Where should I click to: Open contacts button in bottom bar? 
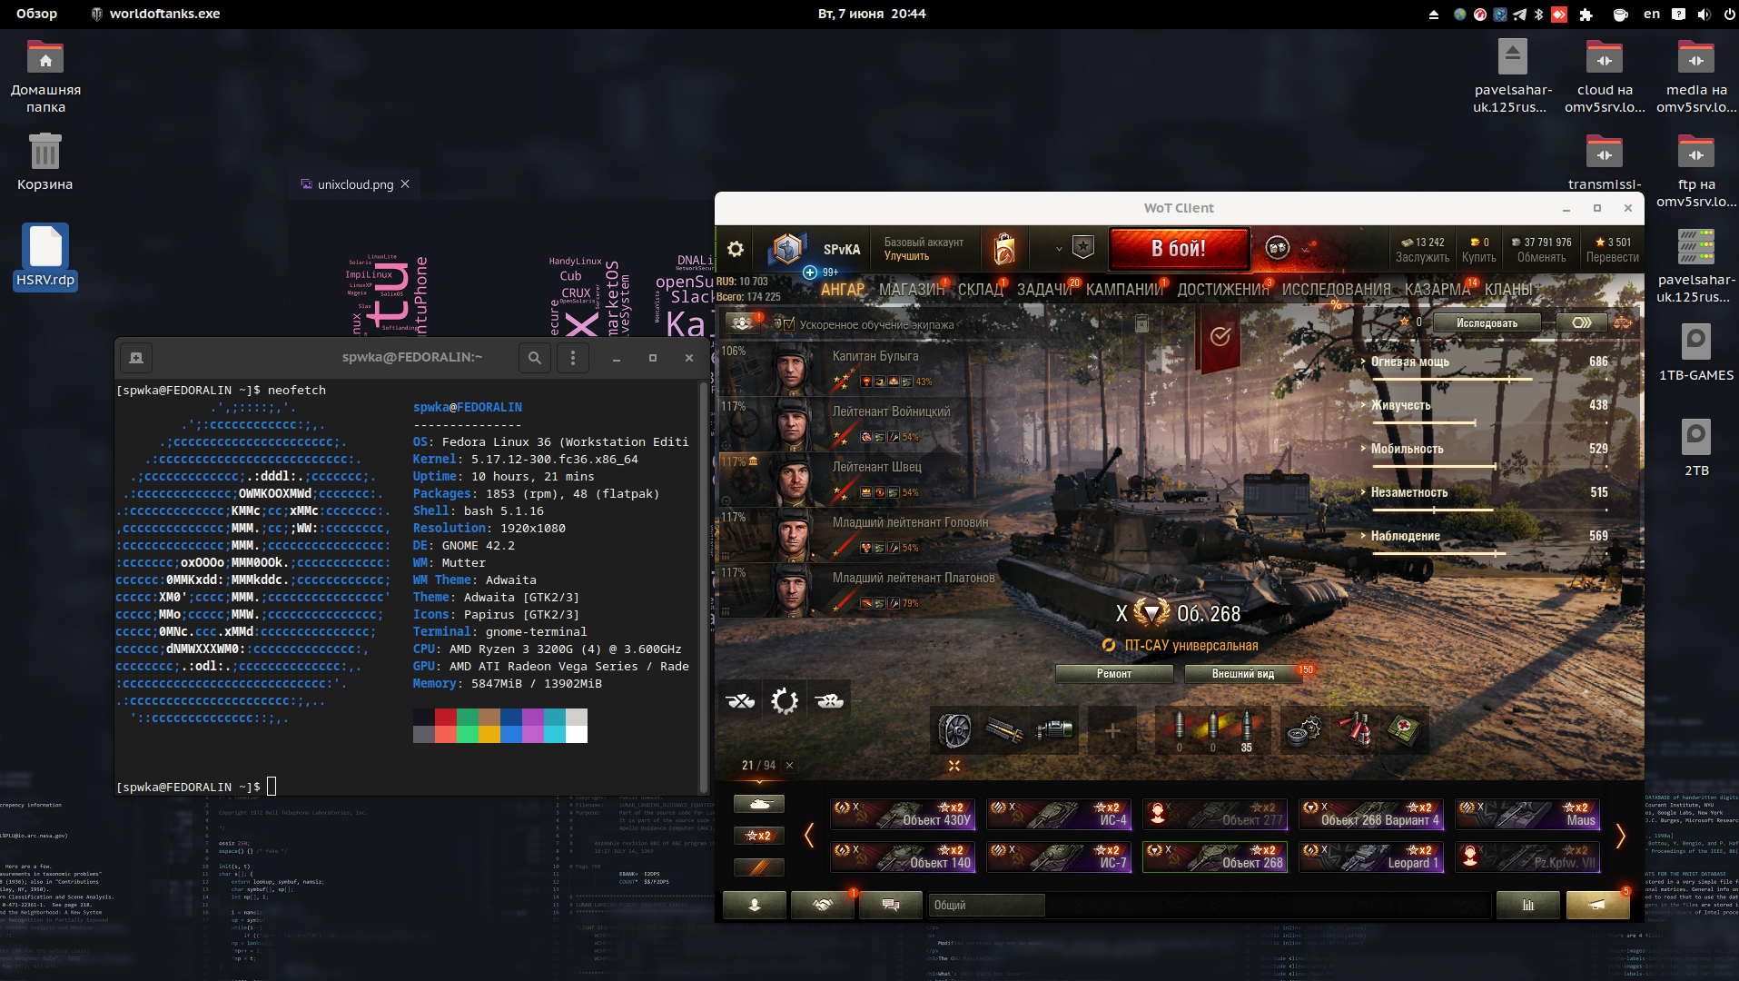tap(754, 905)
